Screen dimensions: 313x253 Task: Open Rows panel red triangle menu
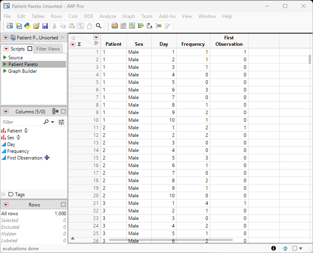(6, 204)
